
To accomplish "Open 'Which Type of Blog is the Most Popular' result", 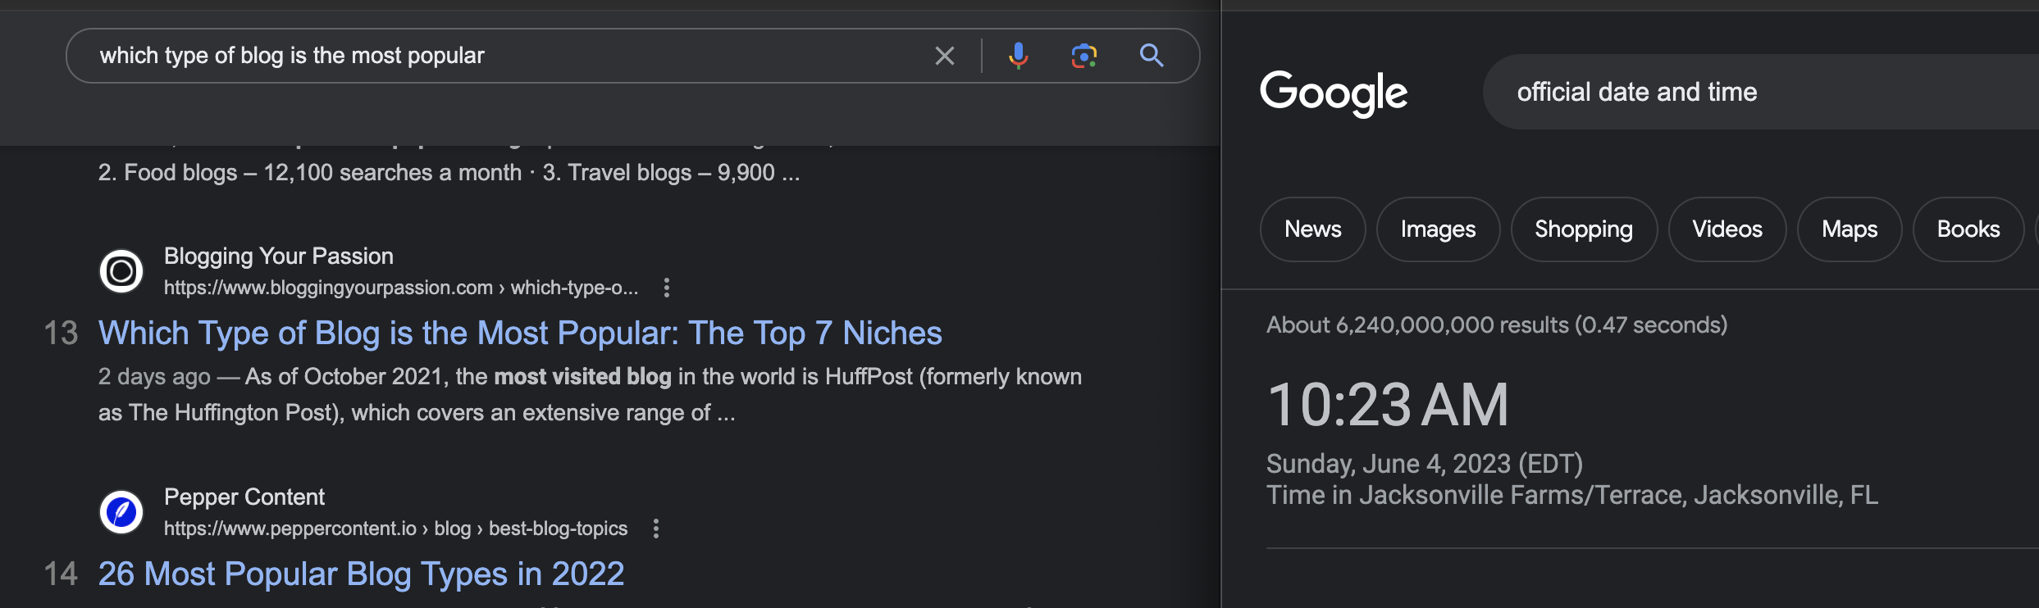I will coord(520,333).
